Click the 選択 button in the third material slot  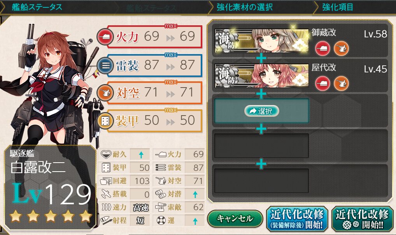[262, 111]
